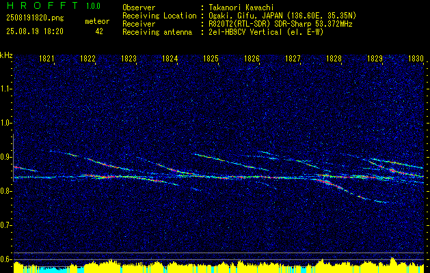Click the 0.9 kHz frequency label
Image resolution: width=430 pixels, height=273 pixels.
point(5,157)
